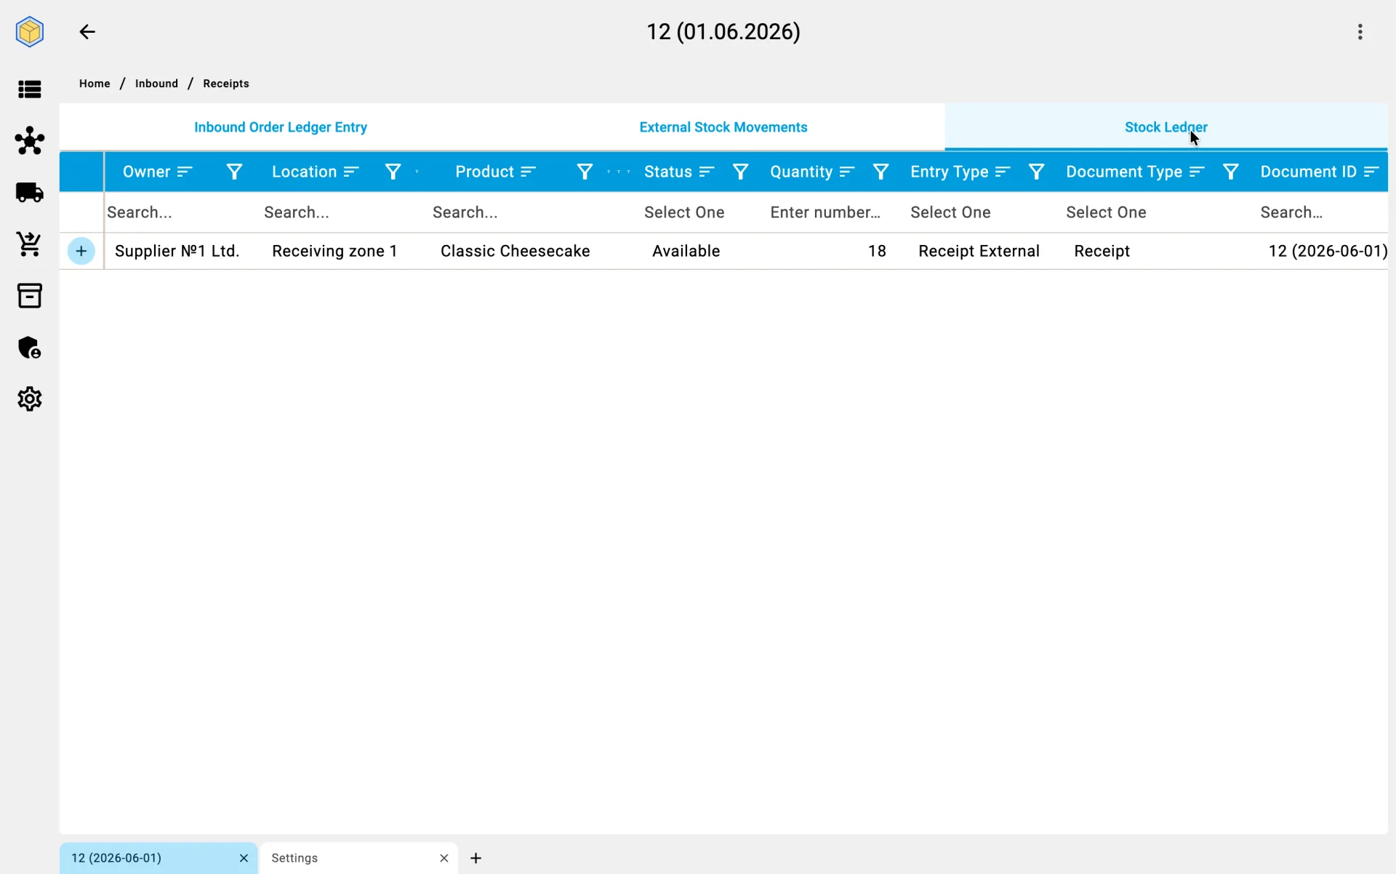This screenshot has width=1396, height=874.
Task: Select the Stock Ledger tab
Action: (1166, 127)
